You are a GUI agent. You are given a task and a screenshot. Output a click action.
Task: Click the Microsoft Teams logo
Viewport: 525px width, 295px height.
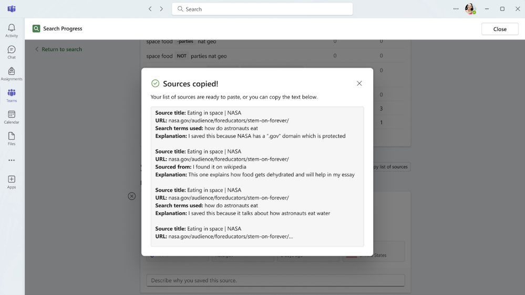click(x=12, y=9)
